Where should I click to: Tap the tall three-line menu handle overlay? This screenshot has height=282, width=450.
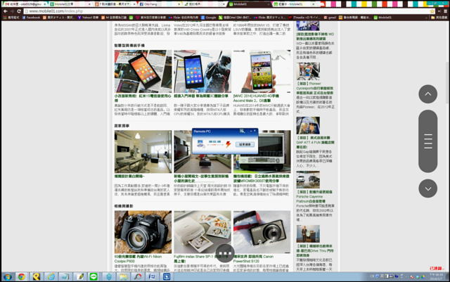[x=428, y=141]
